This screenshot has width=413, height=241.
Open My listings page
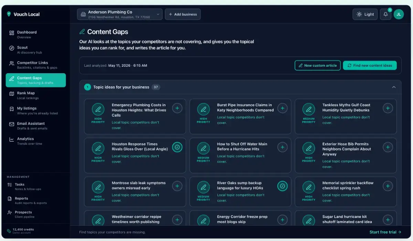(x=35, y=110)
